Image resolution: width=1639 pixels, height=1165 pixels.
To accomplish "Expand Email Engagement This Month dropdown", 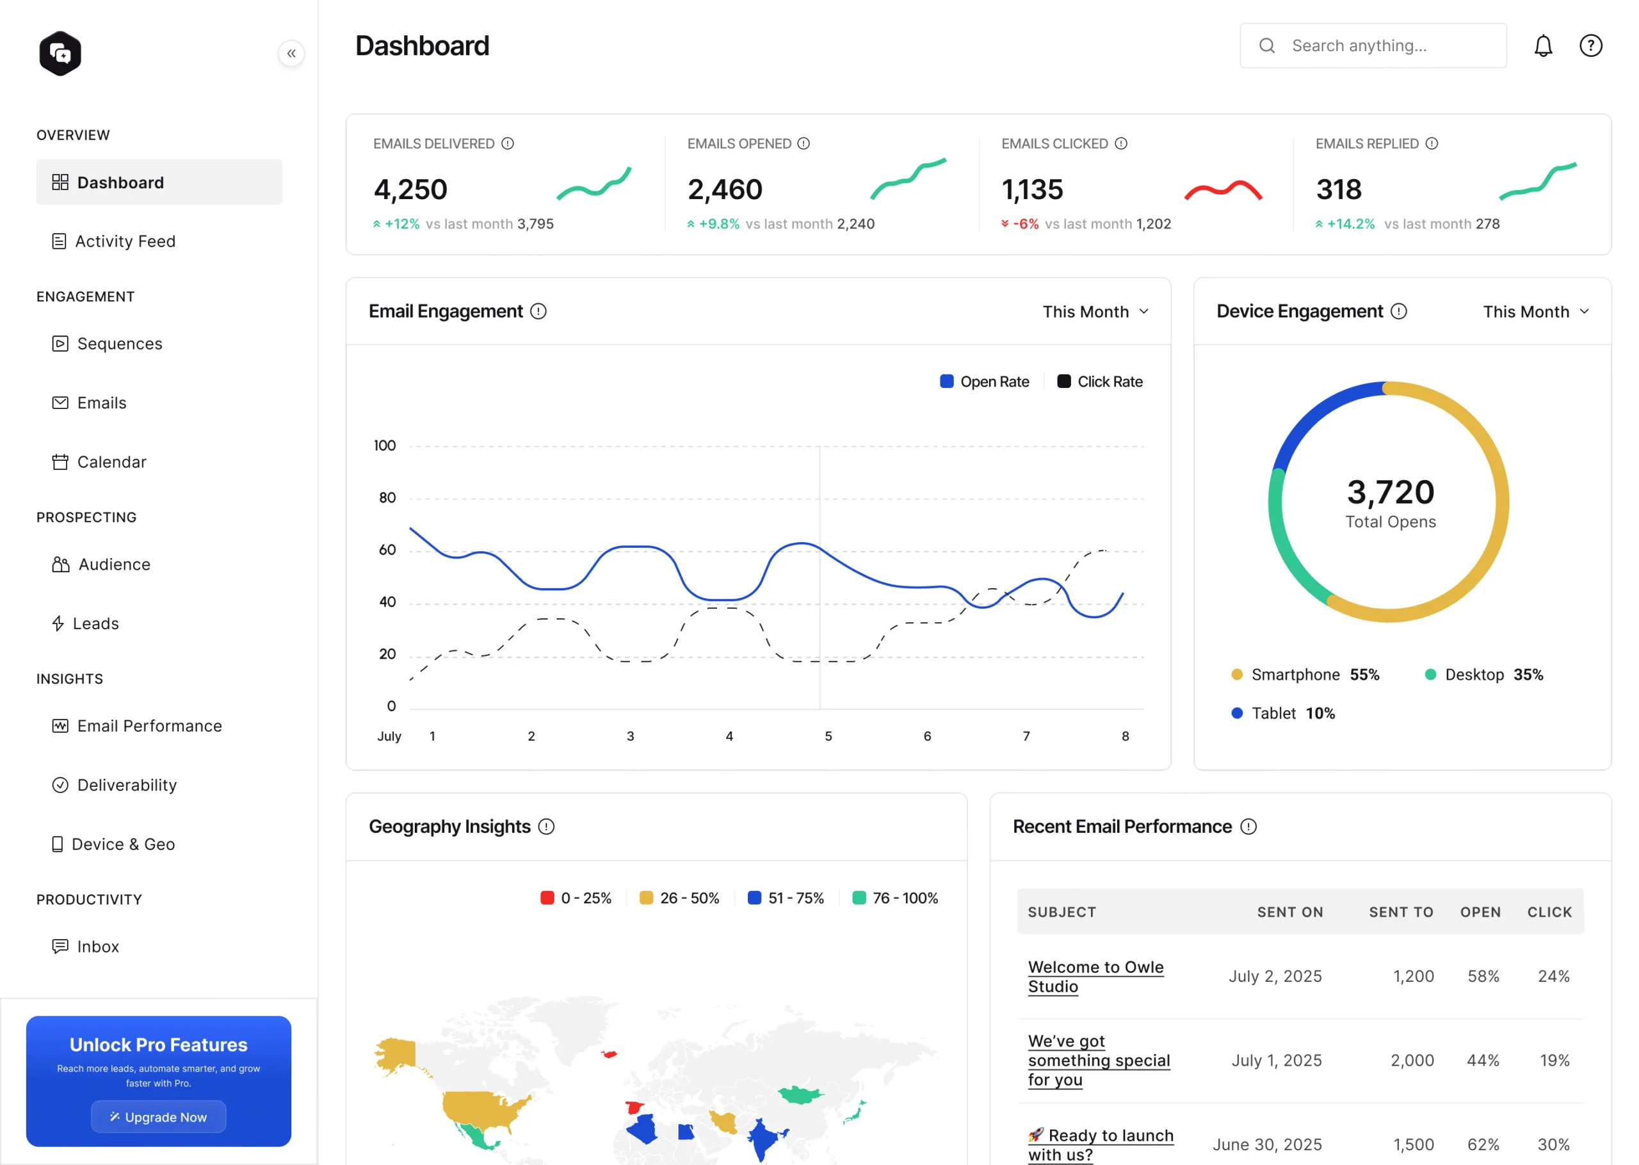I will pyautogui.click(x=1095, y=311).
